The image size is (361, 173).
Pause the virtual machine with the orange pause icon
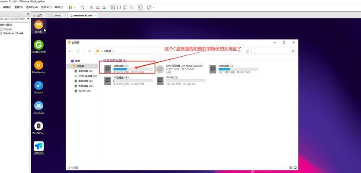71,7
